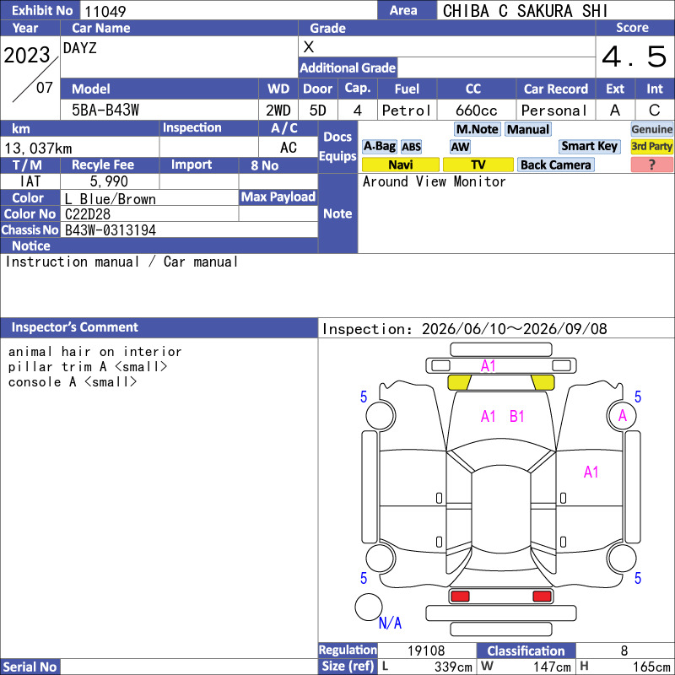675x675 pixels.
Task: Click the Around View Monitor note
Action: click(434, 181)
